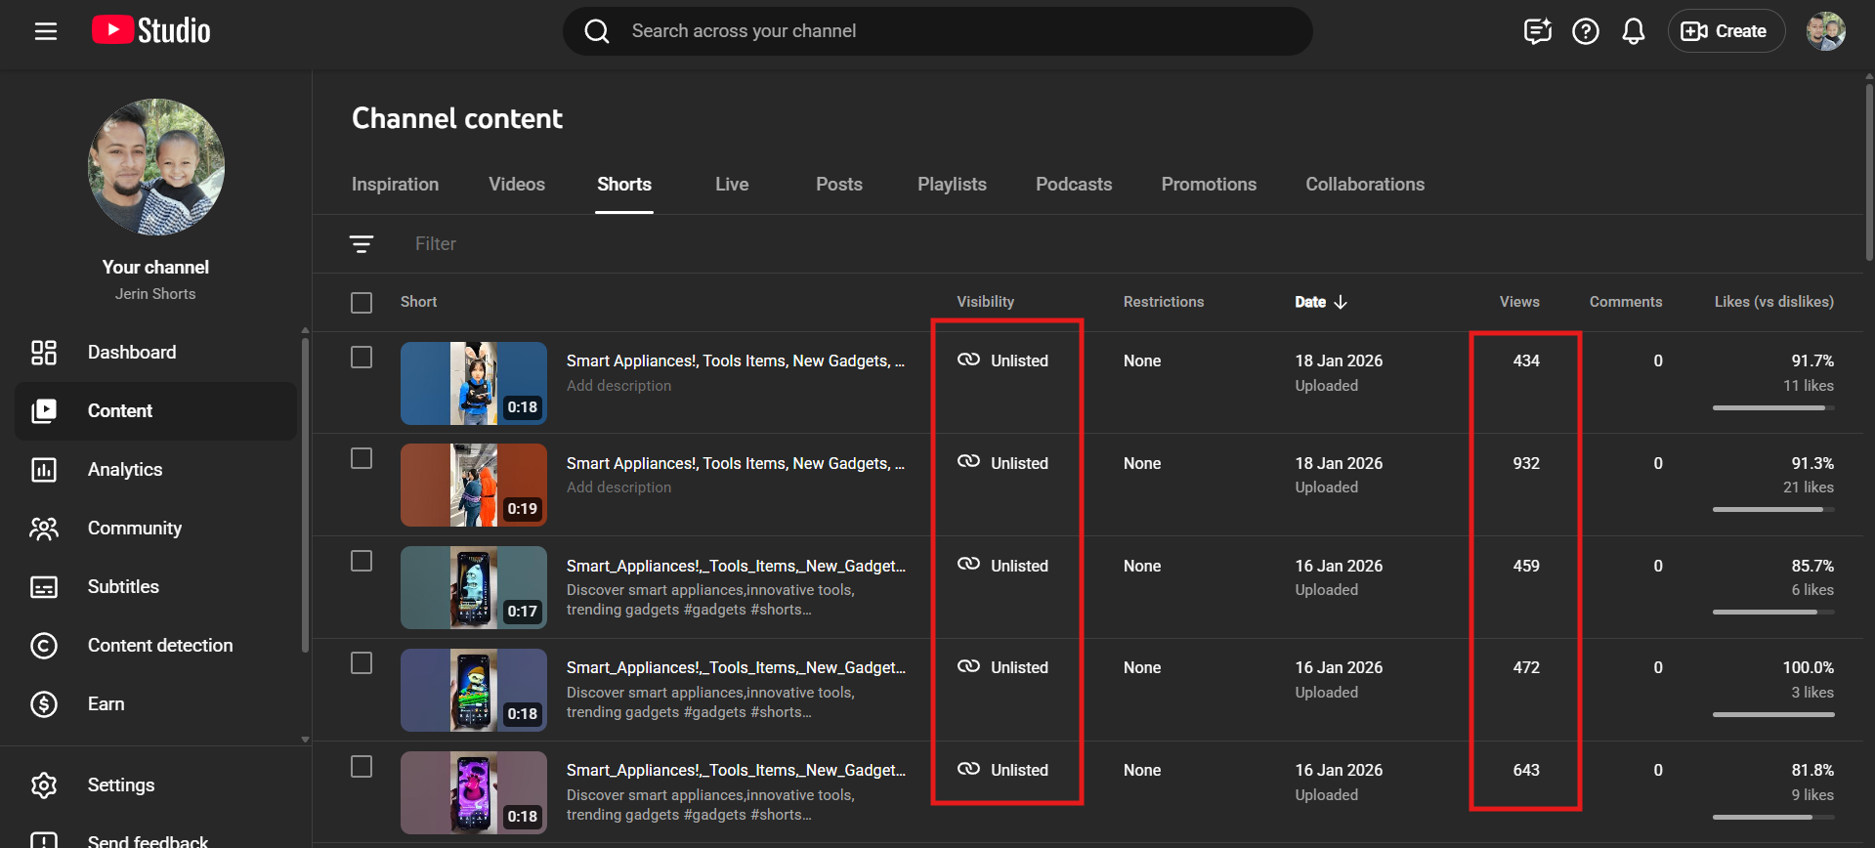Open notifications bell
The image size is (1875, 848).
pyautogui.click(x=1633, y=31)
